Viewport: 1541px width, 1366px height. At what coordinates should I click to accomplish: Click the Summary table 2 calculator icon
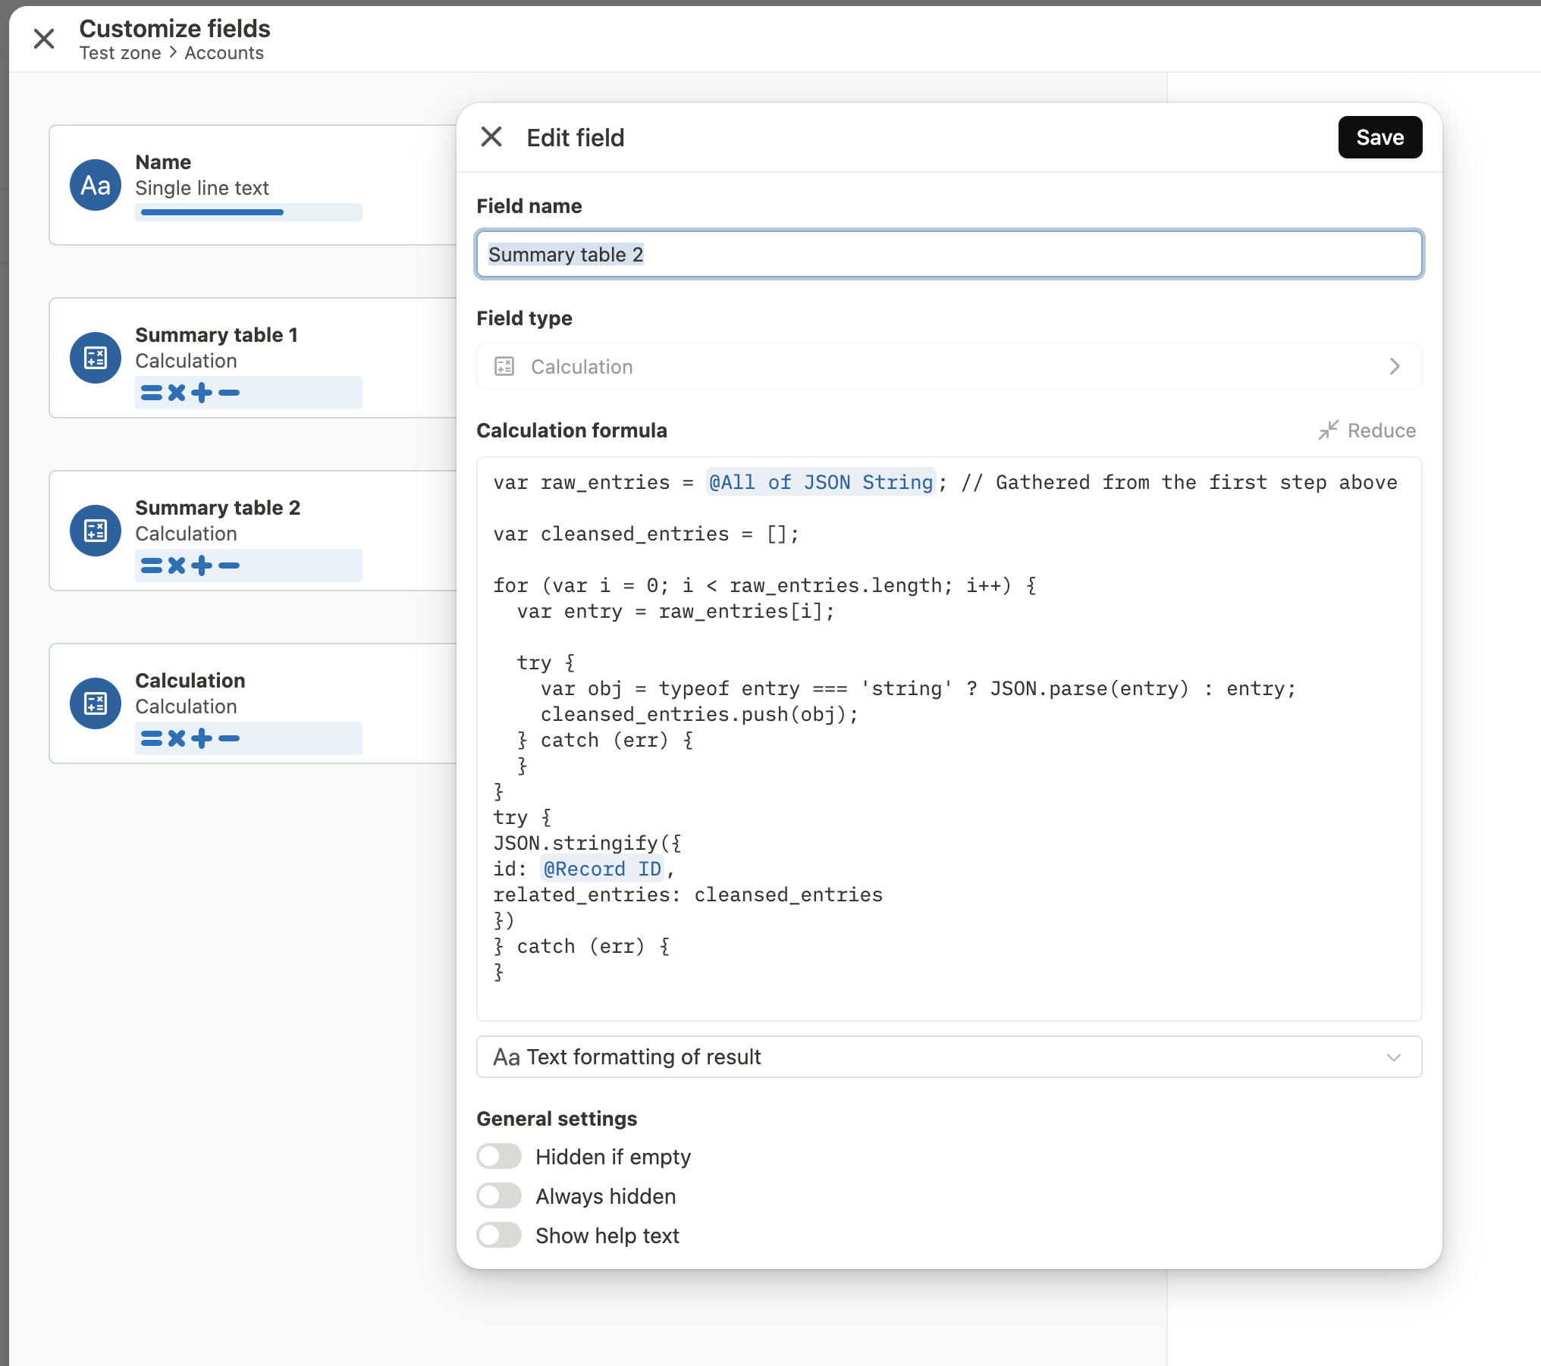[x=96, y=531]
